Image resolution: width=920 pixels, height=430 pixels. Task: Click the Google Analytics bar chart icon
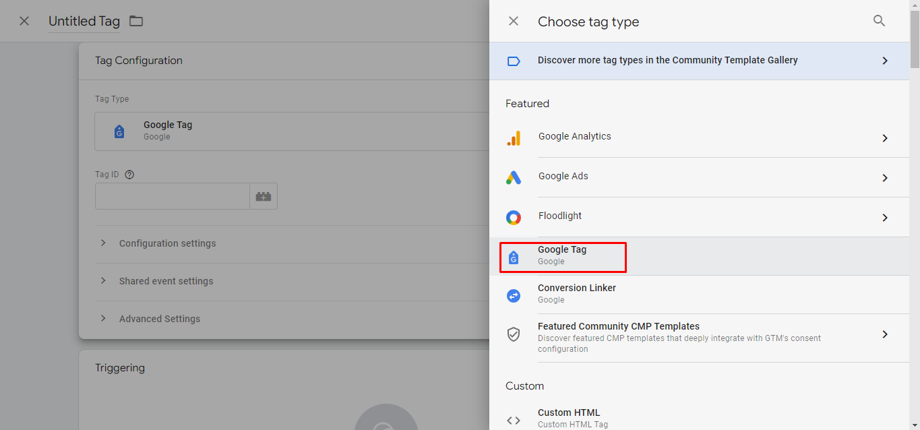click(514, 138)
